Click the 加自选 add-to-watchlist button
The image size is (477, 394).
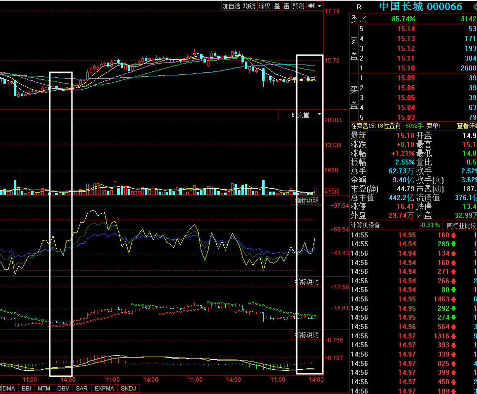tap(231, 6)
